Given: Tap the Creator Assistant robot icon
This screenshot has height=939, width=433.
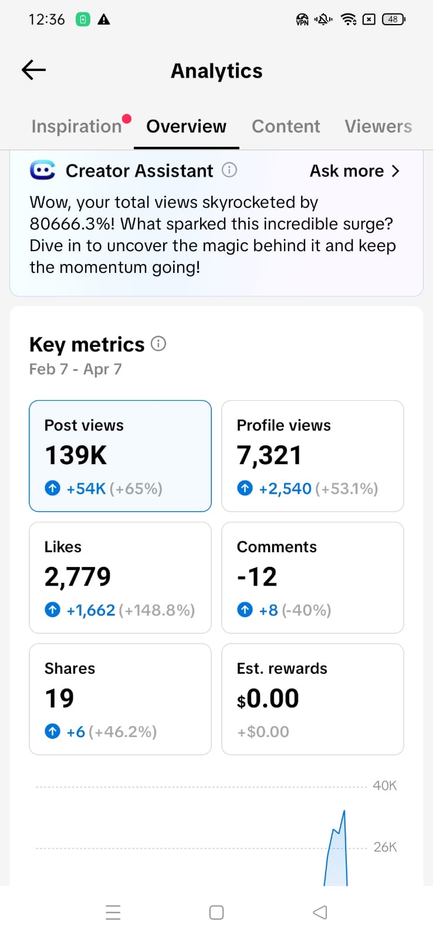Looking at the screenshot, I should (42, 170).
